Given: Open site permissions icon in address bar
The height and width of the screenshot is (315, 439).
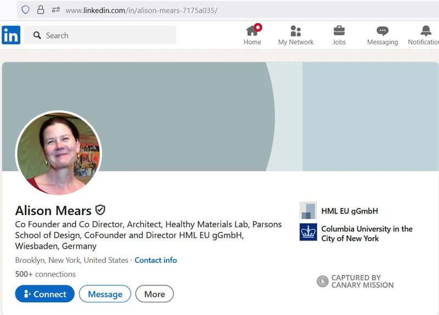Looking at the screenshot, I should (x=56, y=10).
